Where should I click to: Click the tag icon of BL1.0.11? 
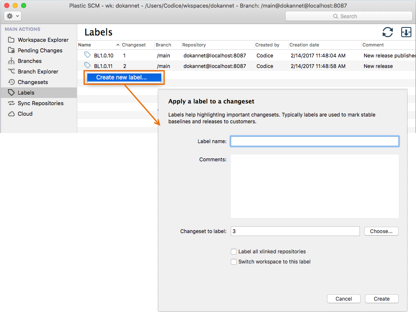tap(87, 65)
